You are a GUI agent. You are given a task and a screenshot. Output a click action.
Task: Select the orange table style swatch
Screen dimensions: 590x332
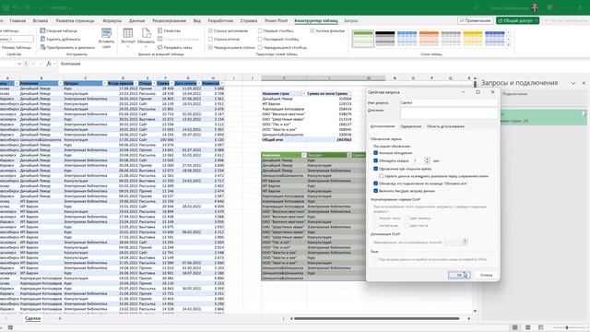pyautogui.click(x=429, y=39)
